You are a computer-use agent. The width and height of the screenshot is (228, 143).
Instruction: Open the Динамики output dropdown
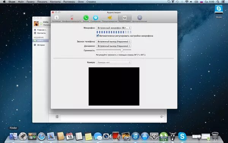(x=114, y=46)
